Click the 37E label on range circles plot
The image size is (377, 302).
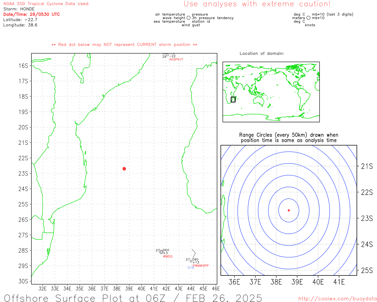pos(255,282)
